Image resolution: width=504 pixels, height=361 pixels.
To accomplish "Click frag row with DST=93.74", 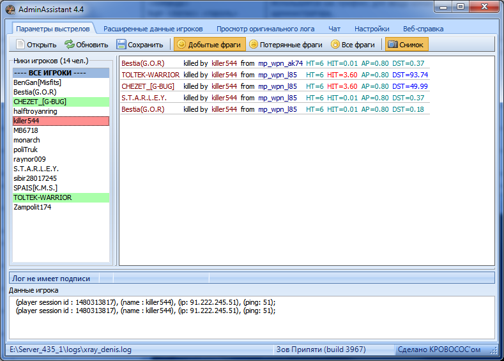I will point(275,75).
